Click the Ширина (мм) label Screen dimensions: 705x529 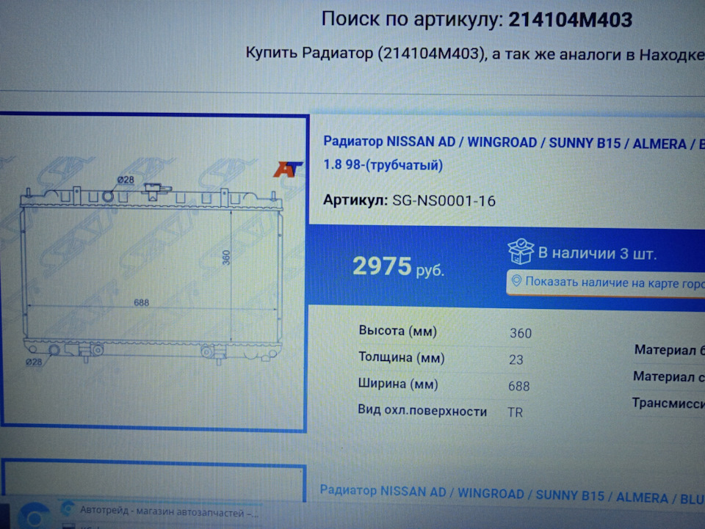tap(397, 384)
